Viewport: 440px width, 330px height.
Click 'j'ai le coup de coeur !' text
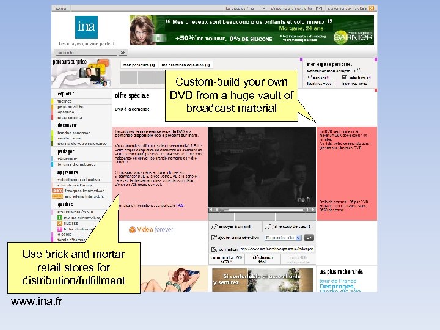(x=291, y=227)
